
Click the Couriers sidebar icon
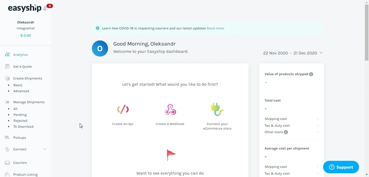8,163
